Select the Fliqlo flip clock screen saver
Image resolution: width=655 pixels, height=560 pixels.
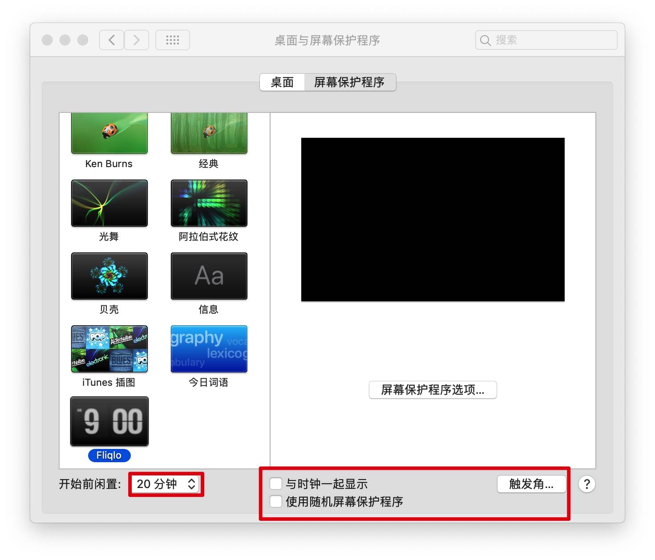click(109, 421)
